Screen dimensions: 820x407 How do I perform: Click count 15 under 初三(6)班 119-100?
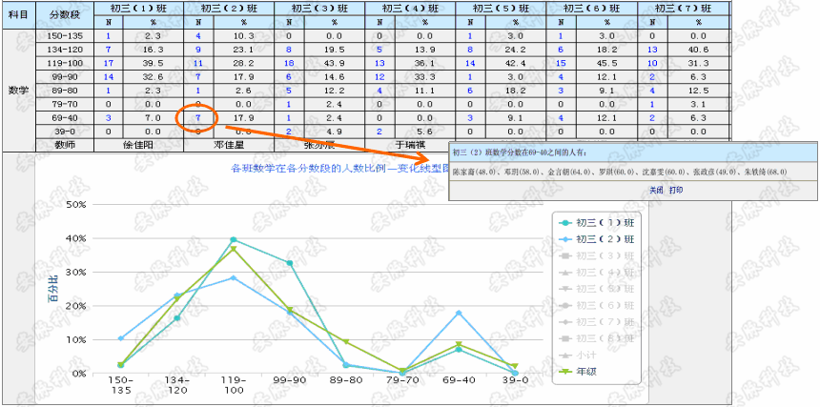(561, 63)
